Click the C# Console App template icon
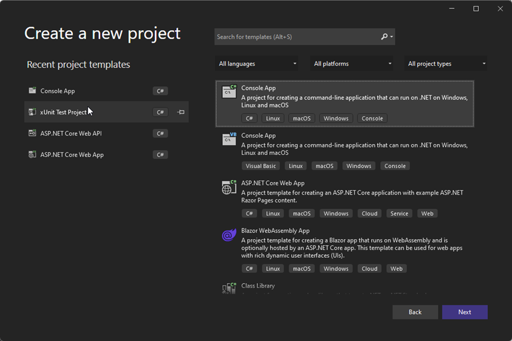This screenshot has height=341, width=512. [229, 92]
